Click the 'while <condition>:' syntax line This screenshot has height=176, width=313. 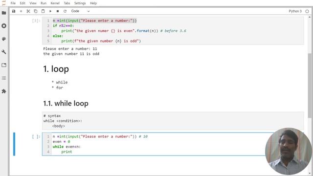click(63, 121)
